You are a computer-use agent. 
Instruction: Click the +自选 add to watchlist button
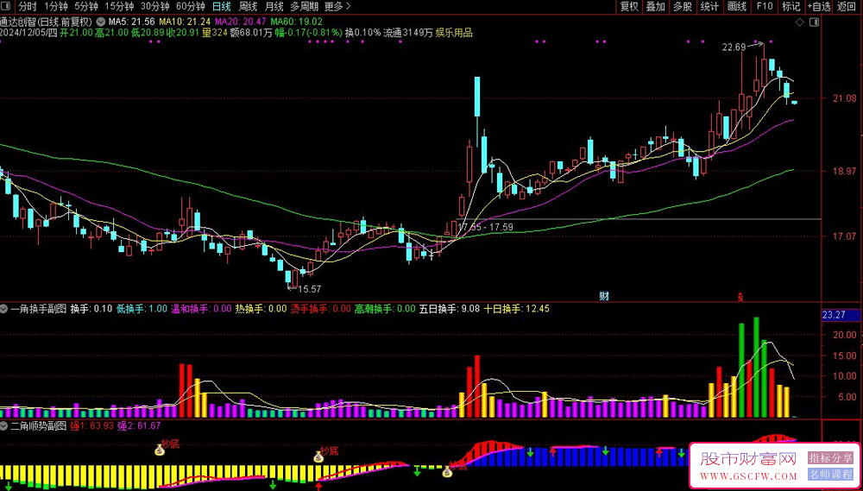click(x=819, y=7)
